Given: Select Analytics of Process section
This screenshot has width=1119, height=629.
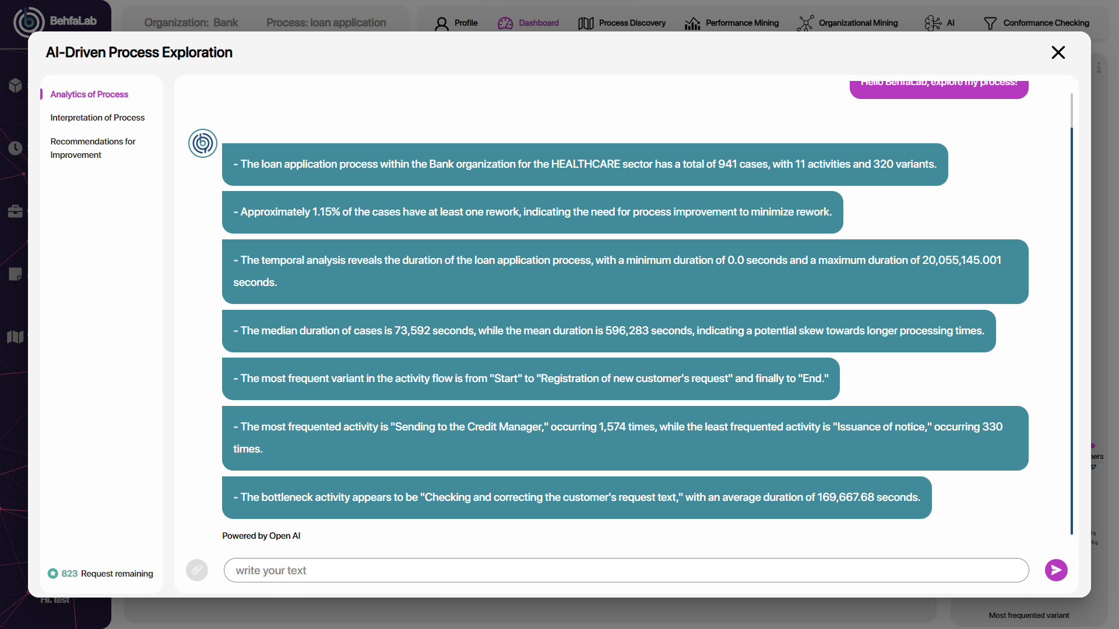Looking at the screenshot, I should click(x=89, y=94).
